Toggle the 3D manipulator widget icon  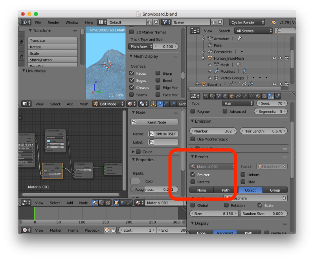153,104
